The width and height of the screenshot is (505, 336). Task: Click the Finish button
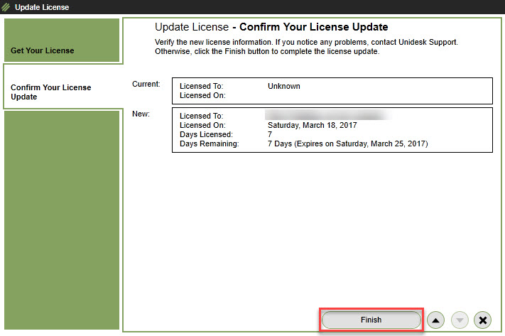371,320
